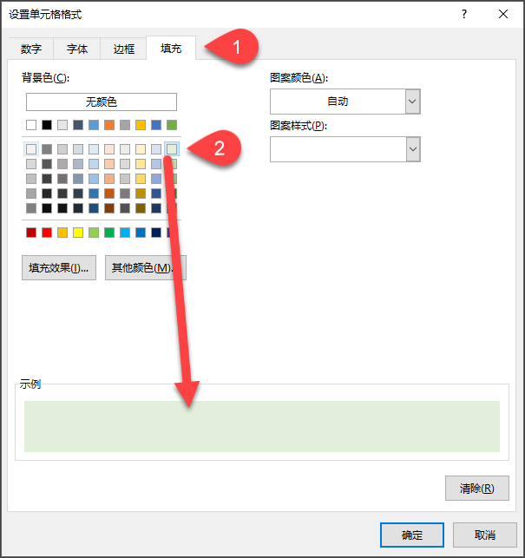Pick the yellow swatch in standard colors row
This screenshot has width=525, height=558.
pyautogui.click(x=78, y=233)
